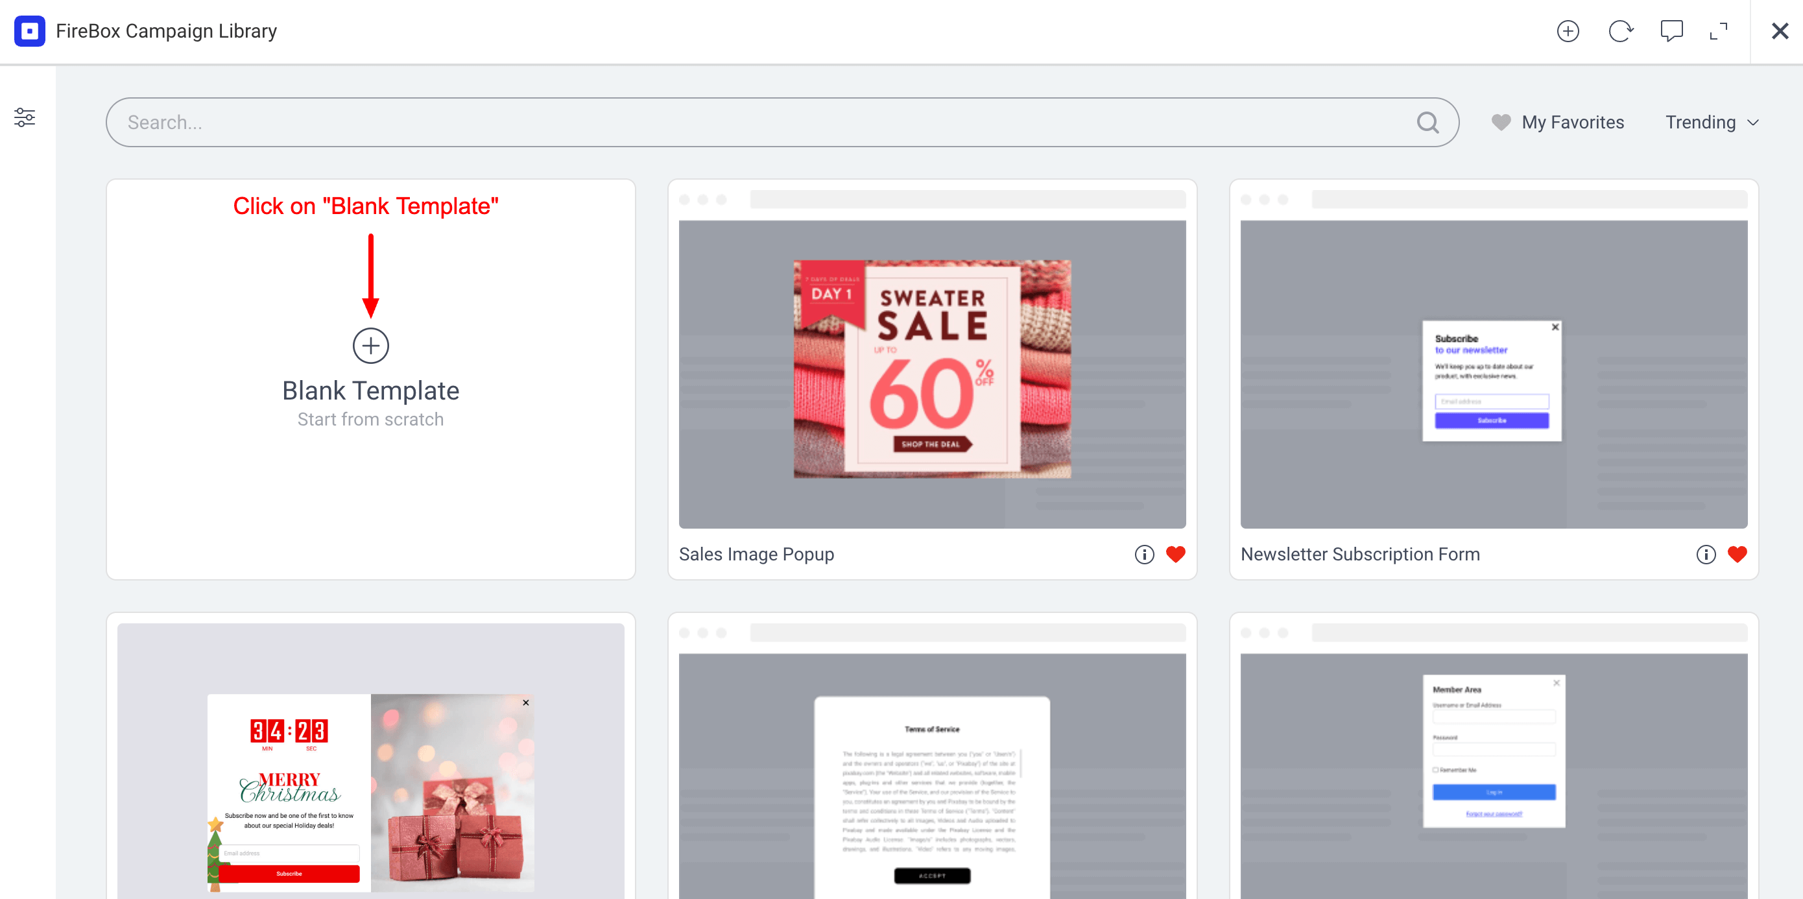
Task: Click the expand/fullscreen icon
Action: coord(1719,31)
